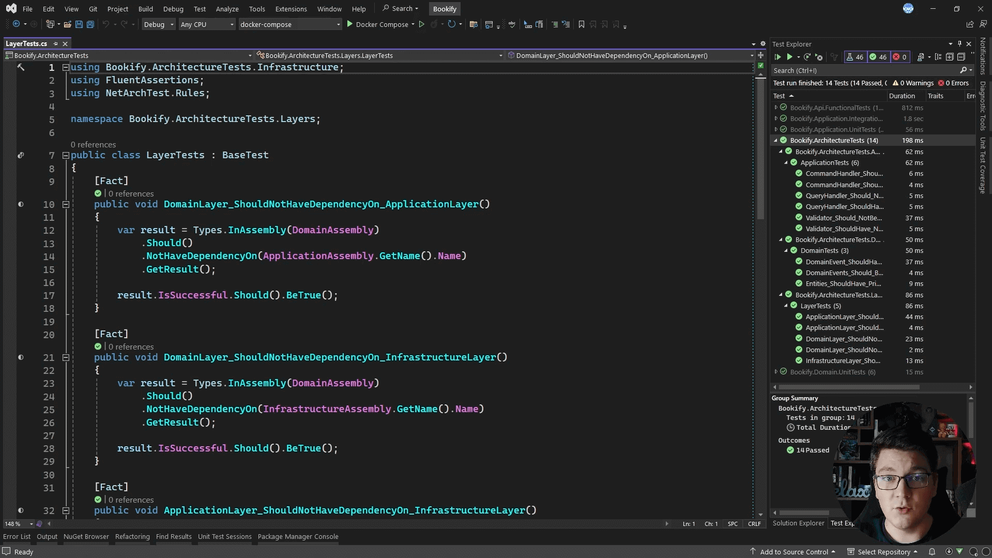Expand all tests in Test Explorer
Viewport: 992px width, 558px height.
pos(950,57)
